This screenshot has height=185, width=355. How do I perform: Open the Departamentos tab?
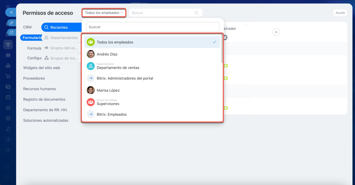click(64, 38)
